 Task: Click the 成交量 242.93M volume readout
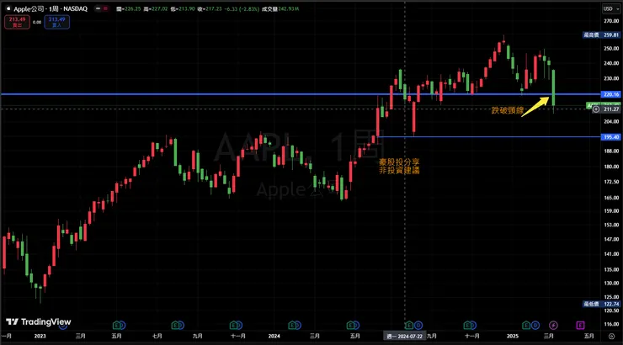click(280, 8)
